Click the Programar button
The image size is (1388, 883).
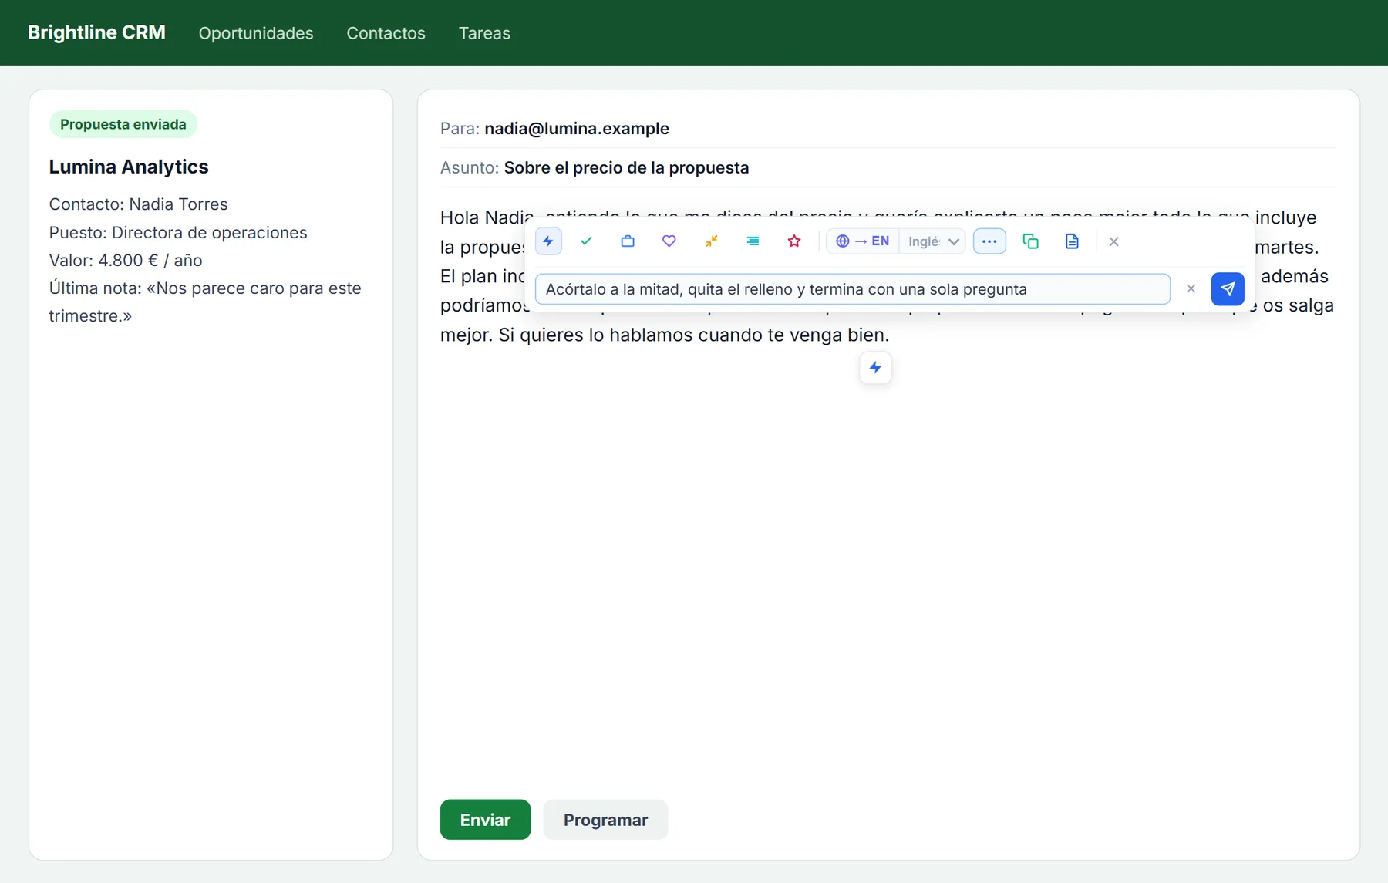click(605, 819)
